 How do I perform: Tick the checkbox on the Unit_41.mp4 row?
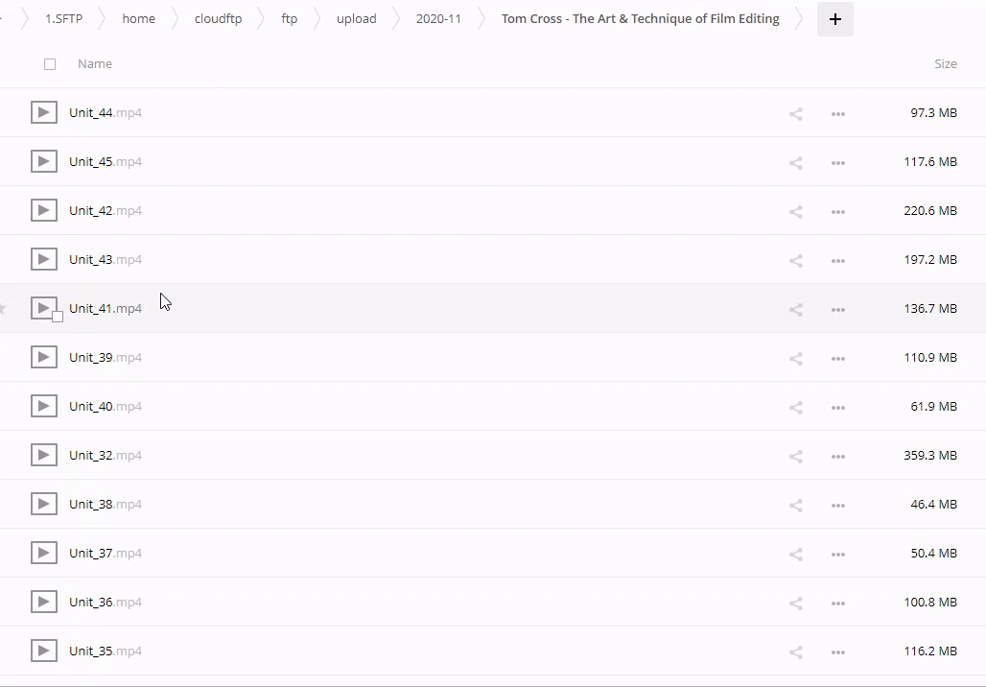coord(58,317)
